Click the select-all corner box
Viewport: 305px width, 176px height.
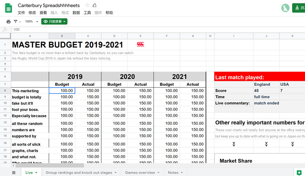pos(5,36)
